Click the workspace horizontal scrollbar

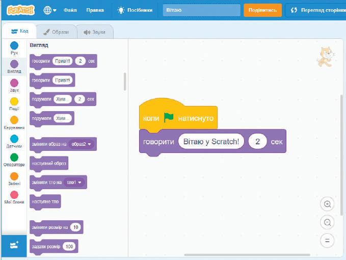[247, 255]
